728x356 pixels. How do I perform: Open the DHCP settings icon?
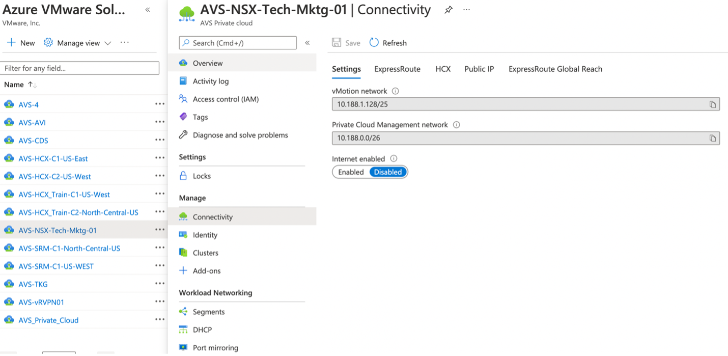pos(183,330)
